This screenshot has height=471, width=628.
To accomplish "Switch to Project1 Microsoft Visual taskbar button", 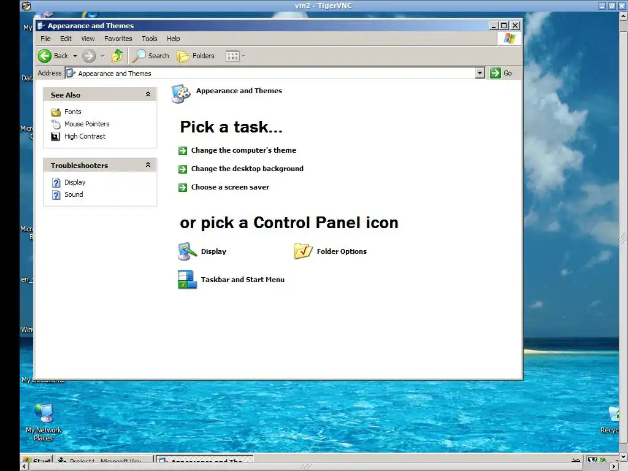I will [x=104, y=459].
